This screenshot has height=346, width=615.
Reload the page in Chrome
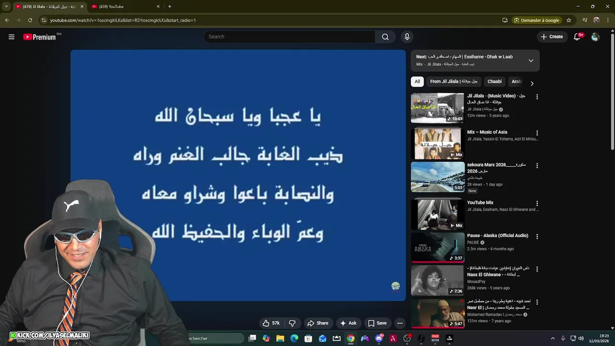[30, 20]
